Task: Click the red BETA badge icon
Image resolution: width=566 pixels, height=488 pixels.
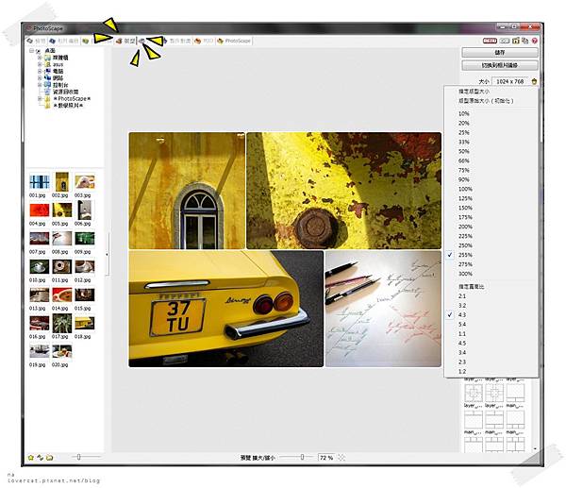Action: tap(490, 42)
